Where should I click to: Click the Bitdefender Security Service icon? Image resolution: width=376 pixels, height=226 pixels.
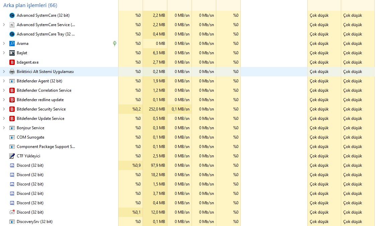pos(12,109)
